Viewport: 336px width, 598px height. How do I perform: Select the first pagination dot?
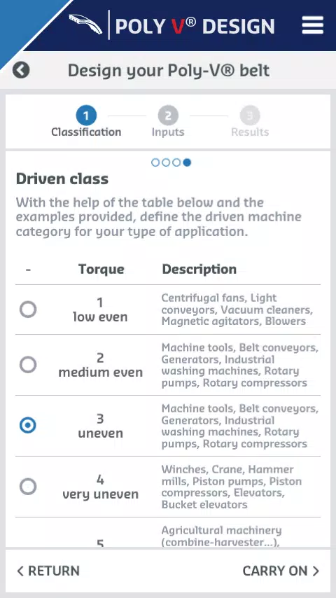155,163
